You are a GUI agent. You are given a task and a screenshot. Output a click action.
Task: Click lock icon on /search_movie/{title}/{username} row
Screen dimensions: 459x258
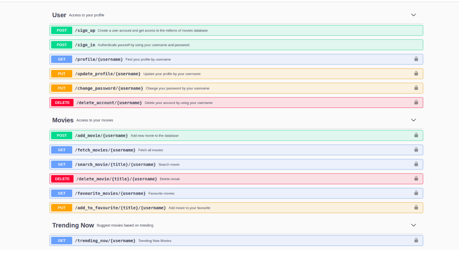coord(416,164)
